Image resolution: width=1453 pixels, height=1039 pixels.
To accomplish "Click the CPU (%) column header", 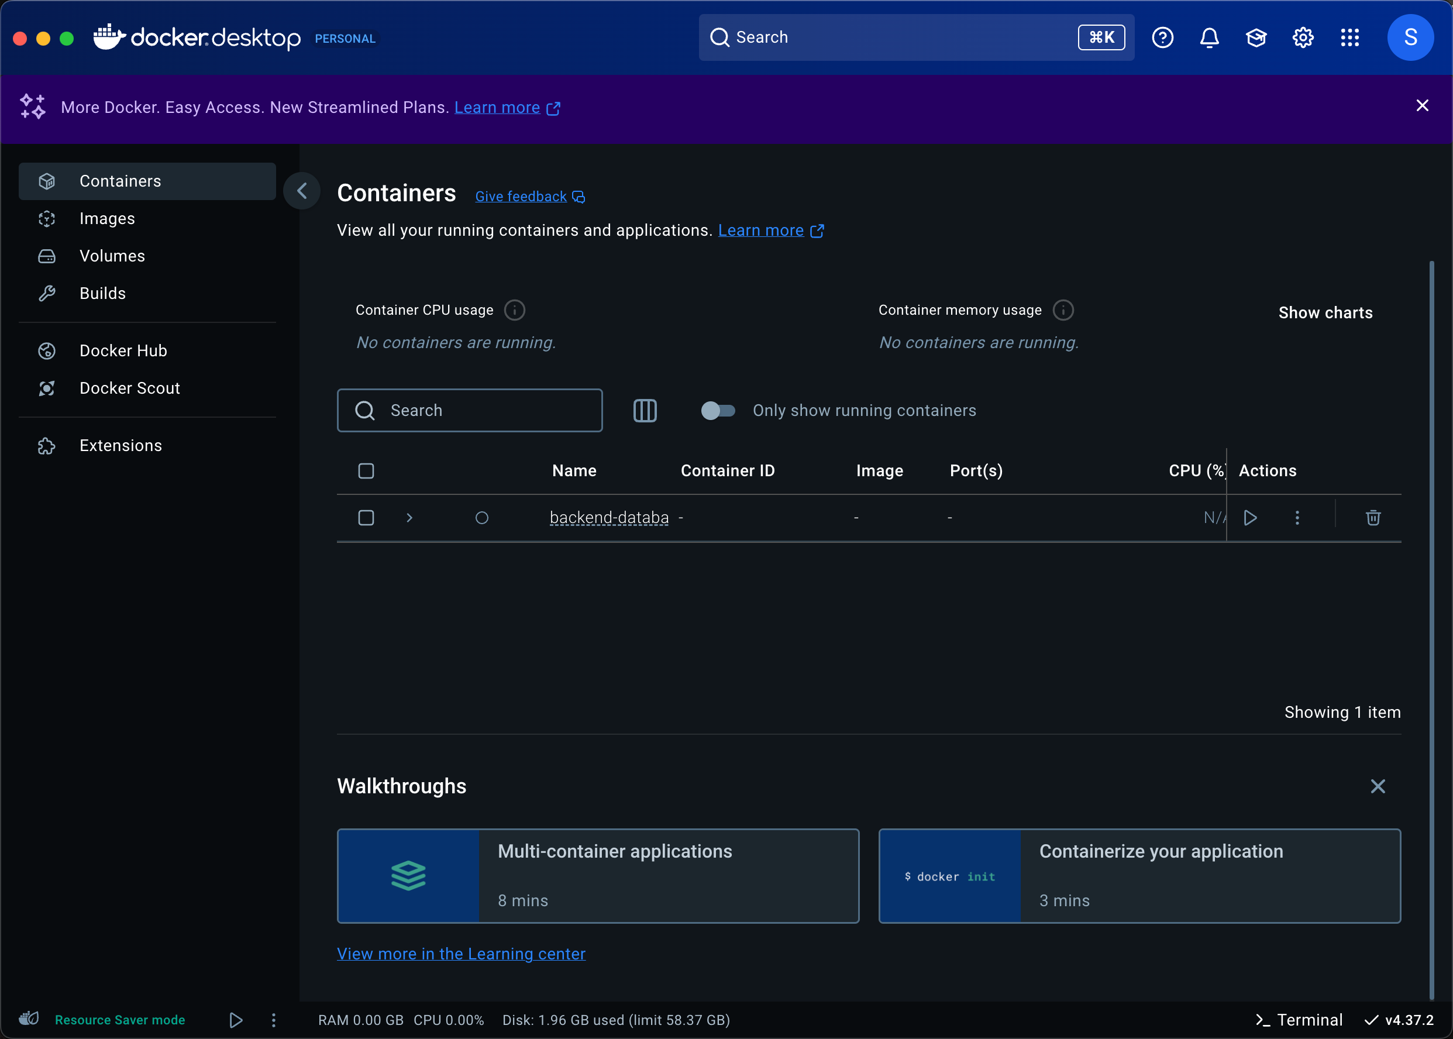I will tap(1197, 471).
